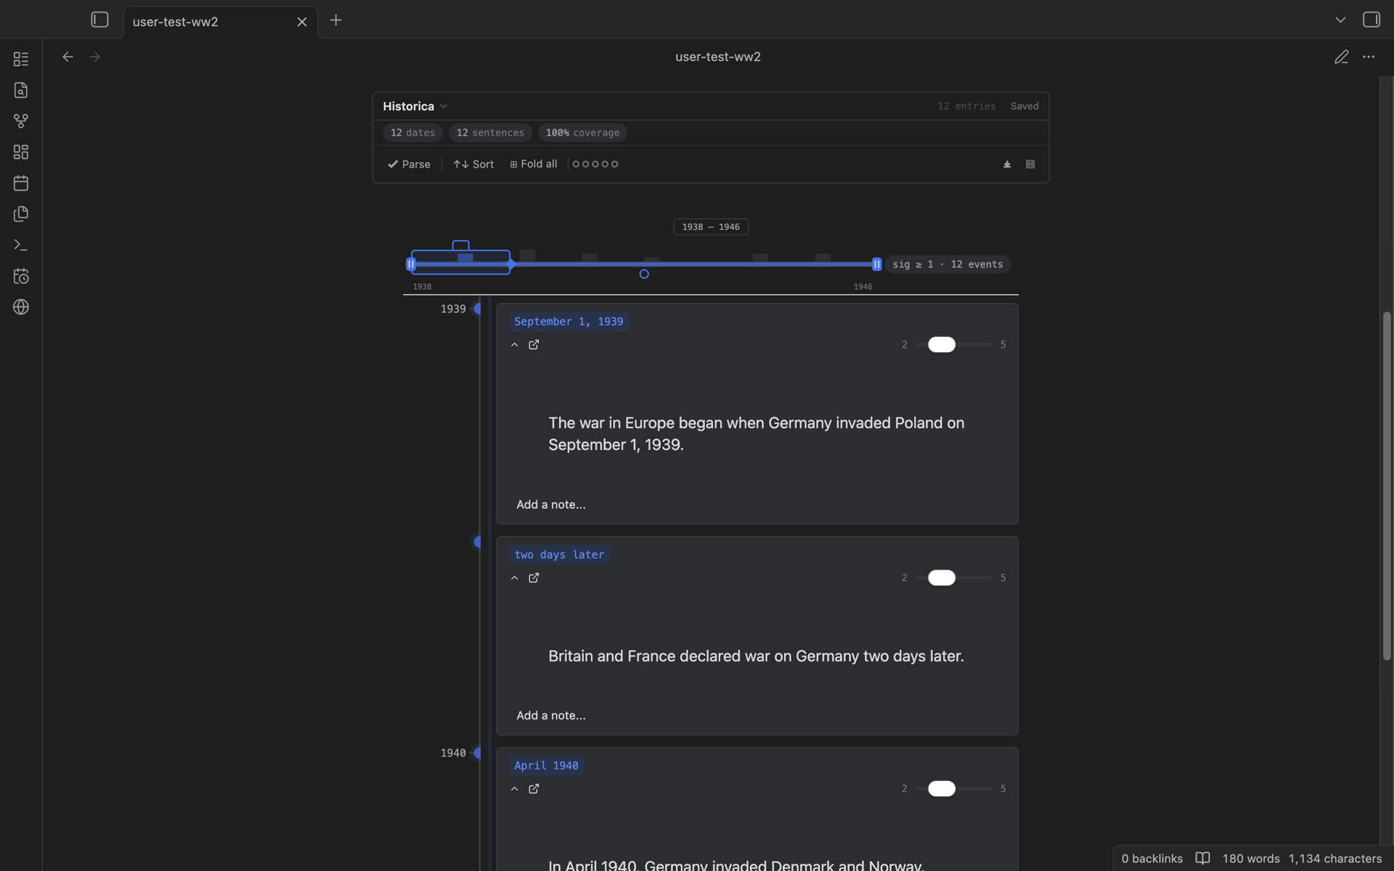Click the 1938 – 1946 range label
Image resolution: width=1394 pixels, height=871 pixels.
pos(711,227)
